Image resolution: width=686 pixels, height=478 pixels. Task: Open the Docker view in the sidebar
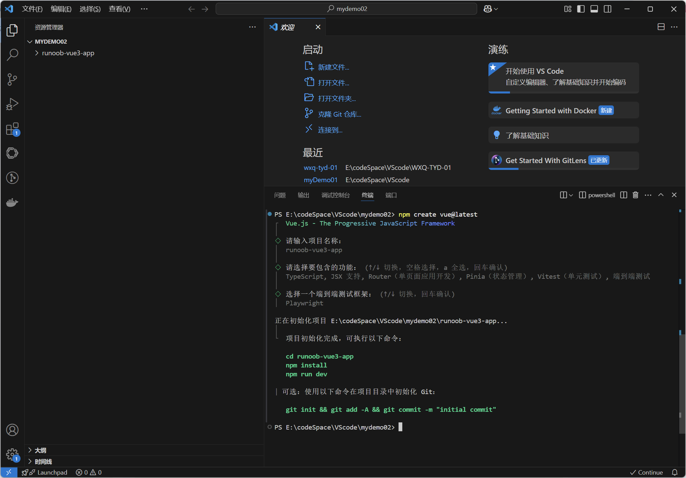click(12, 203)
